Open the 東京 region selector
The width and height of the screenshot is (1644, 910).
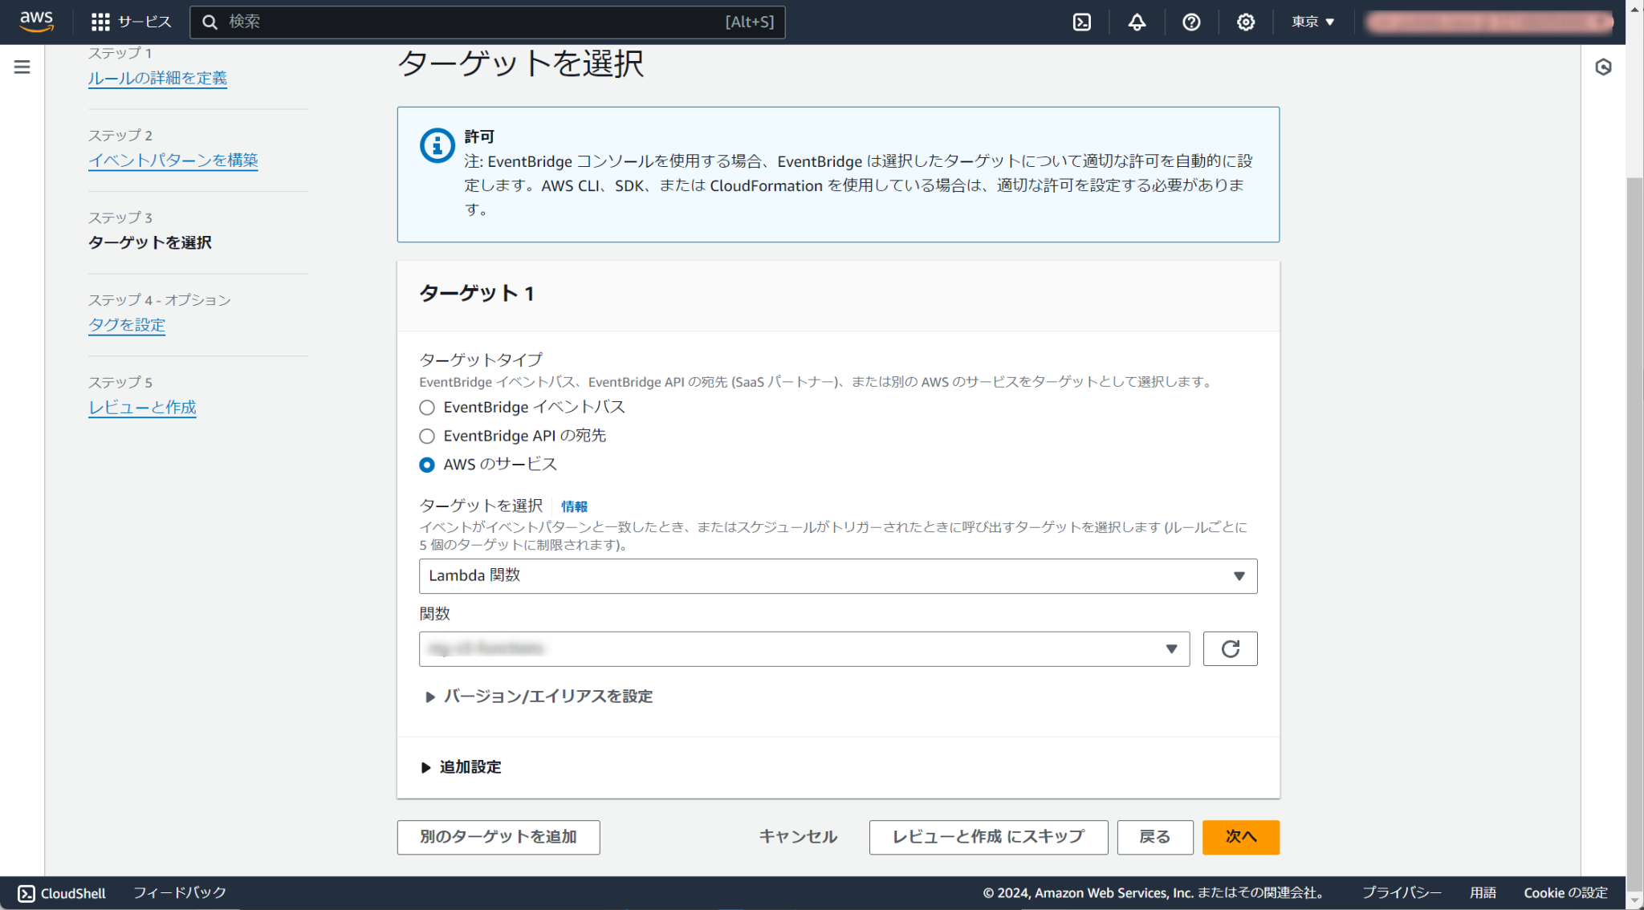click(x=1312, y=22)
